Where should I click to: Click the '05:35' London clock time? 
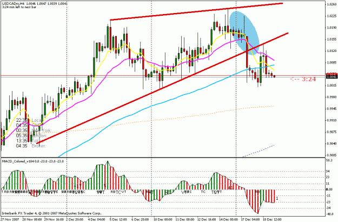(22, 136)
